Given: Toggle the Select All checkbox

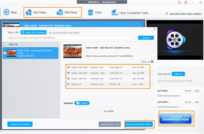Looking at the screenshot, I should (x=5, y=44).
